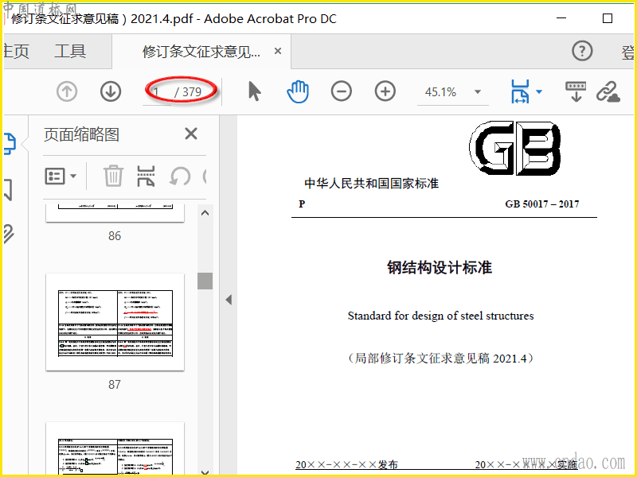Zoom in with the plus button
The width and height of the screenshot is (637, 477).
pos(385,91)
